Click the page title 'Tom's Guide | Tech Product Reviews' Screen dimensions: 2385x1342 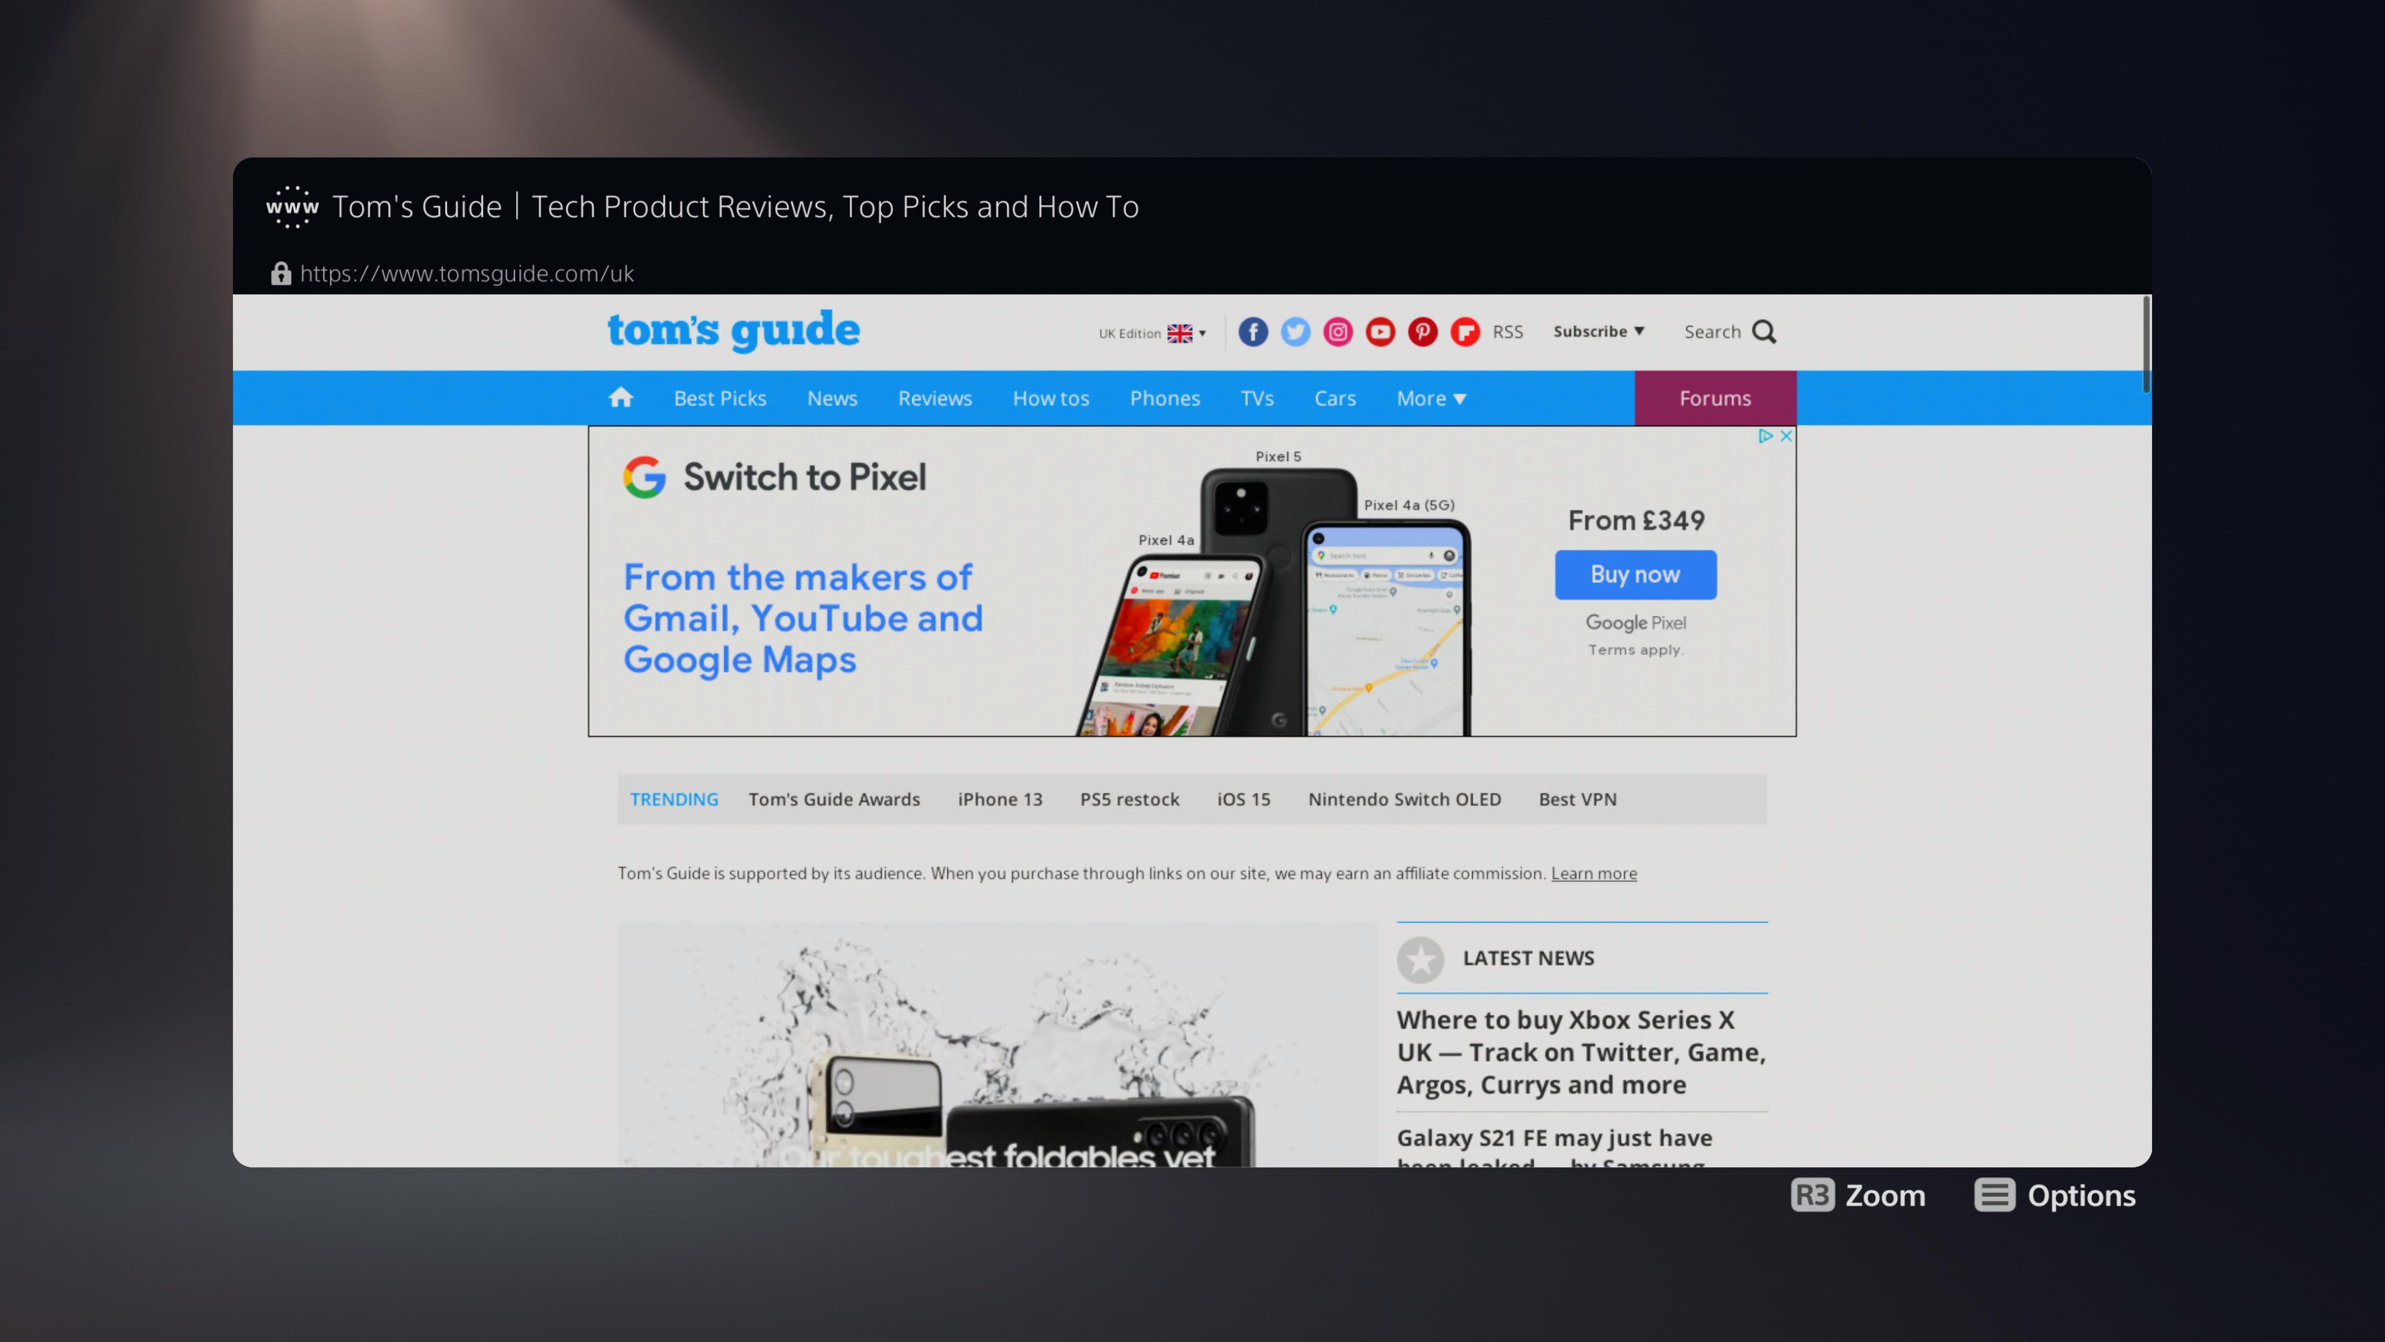[x=735, y=206]
